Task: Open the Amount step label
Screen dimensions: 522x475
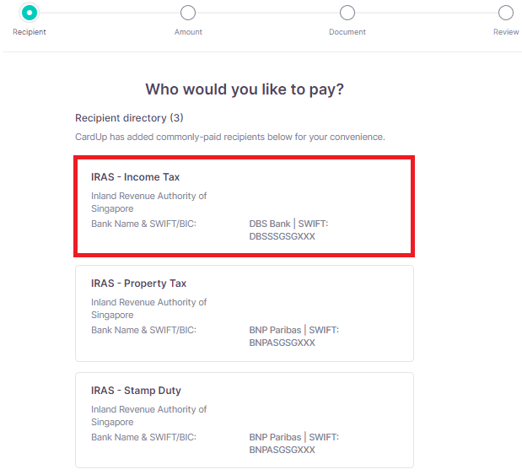Action: (188, 32)
